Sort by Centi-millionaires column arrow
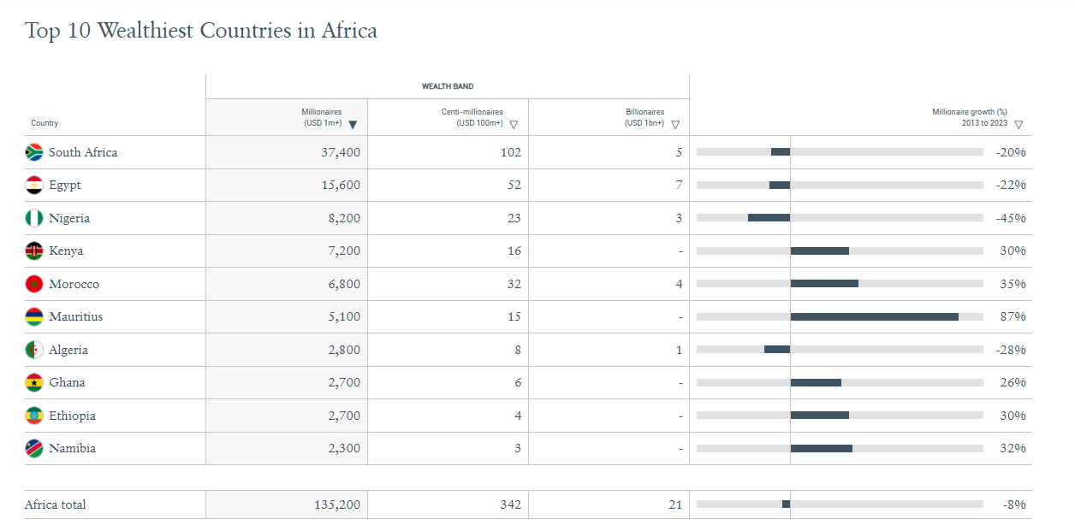Screen dimensions: 1075x531 point(514,125)
